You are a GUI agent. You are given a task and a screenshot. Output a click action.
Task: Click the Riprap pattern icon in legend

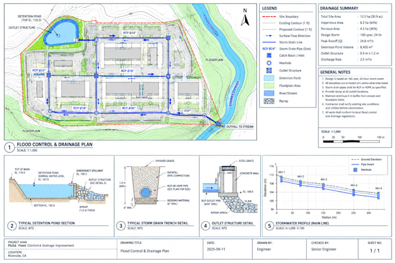(x=269, y=101)
